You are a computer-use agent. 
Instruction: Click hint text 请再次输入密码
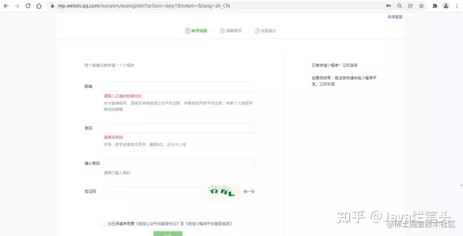(x=117, y=173)
